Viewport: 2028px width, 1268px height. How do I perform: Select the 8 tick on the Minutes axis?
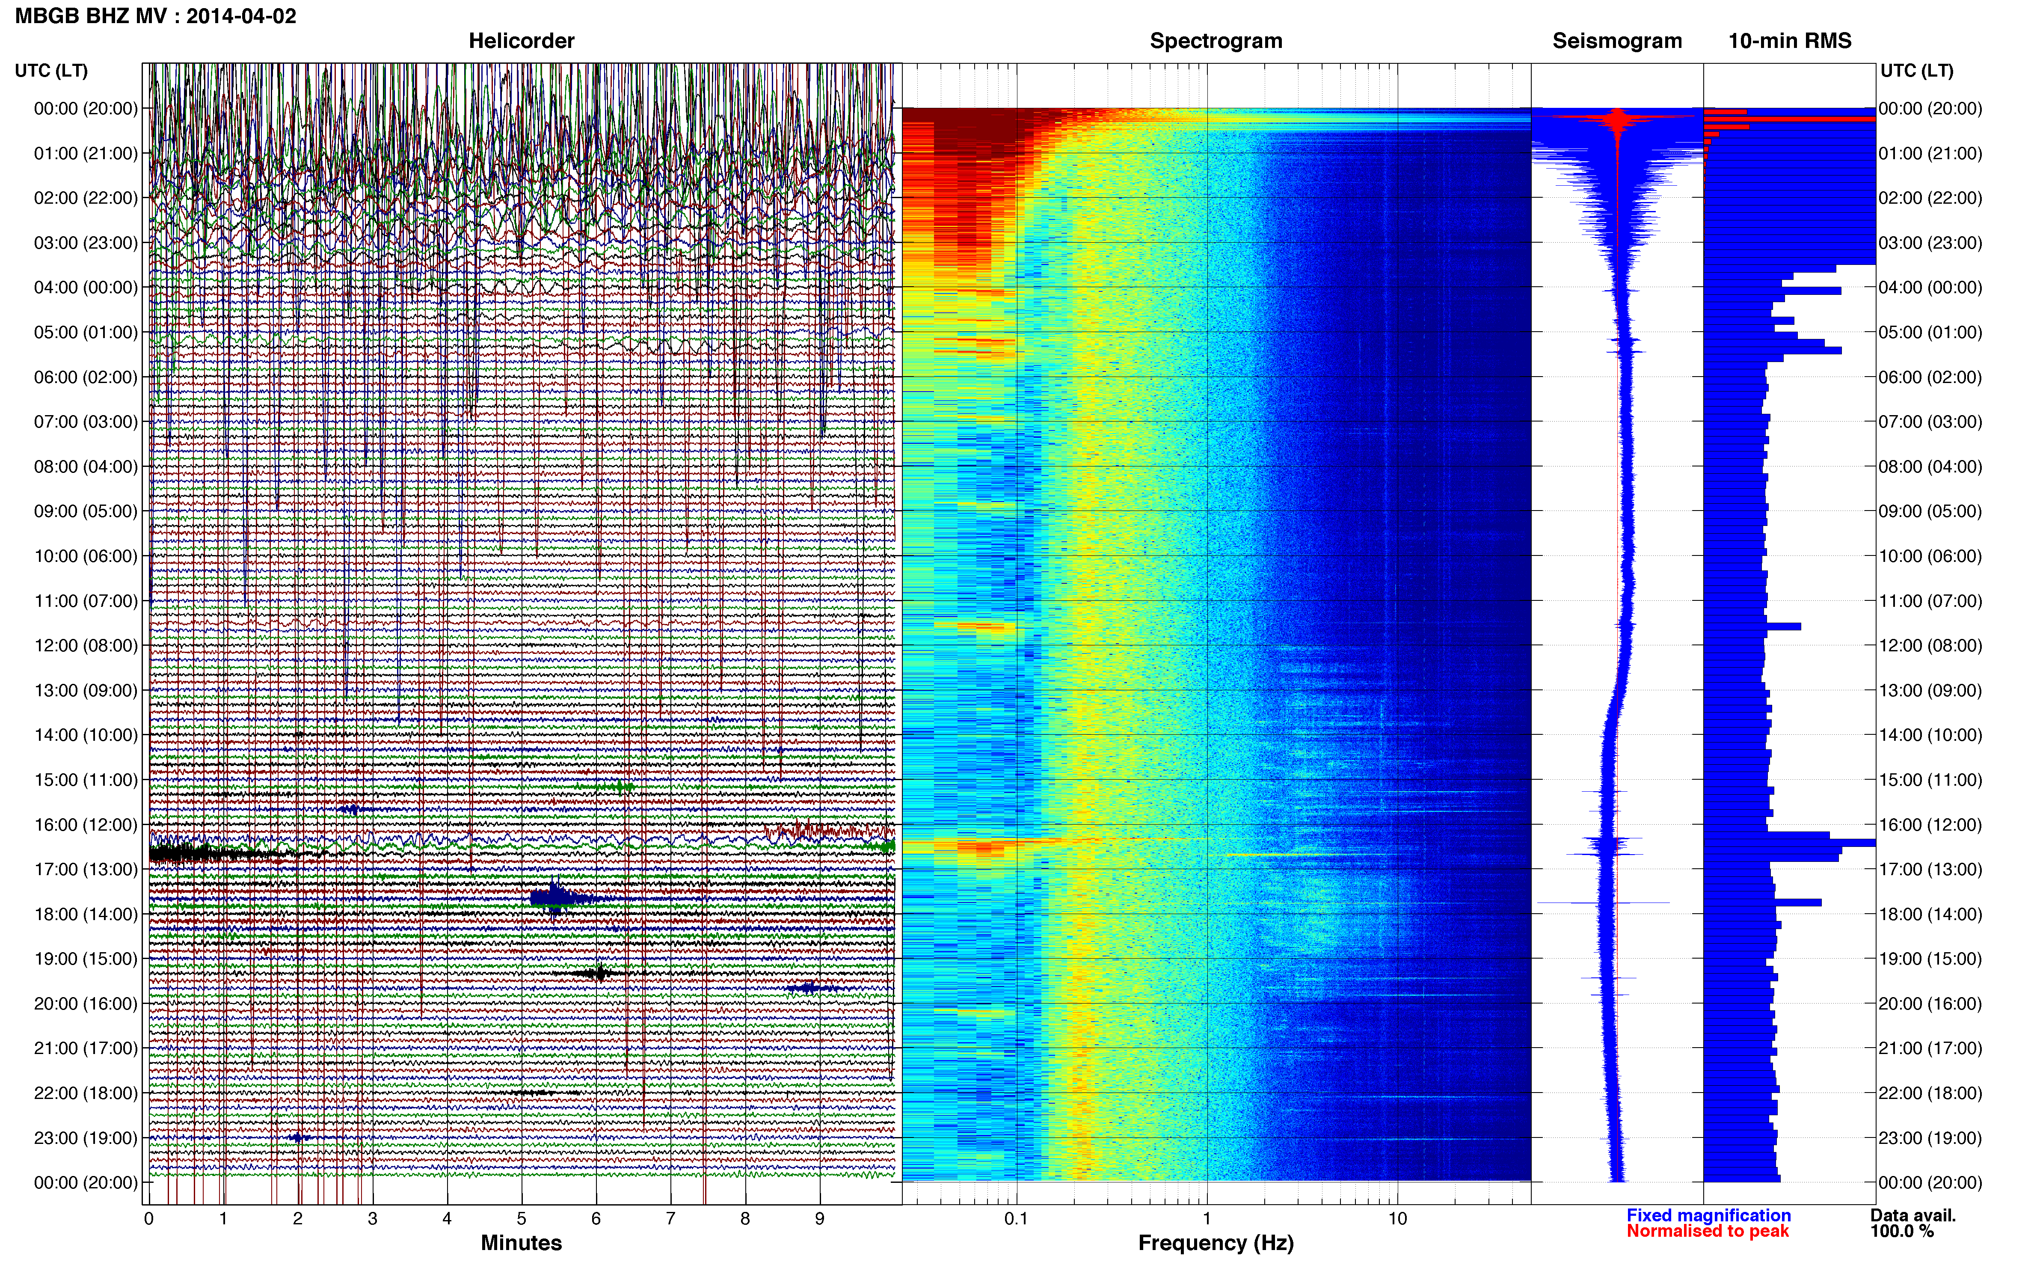(745, 1218)
